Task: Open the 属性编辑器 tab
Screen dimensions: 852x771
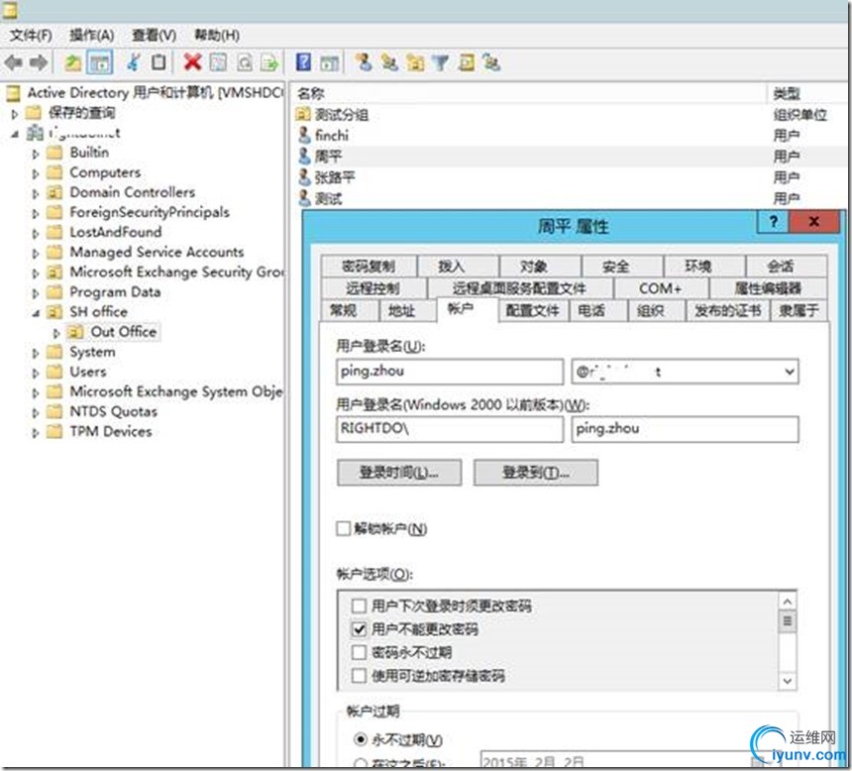Action: [769, 288]
